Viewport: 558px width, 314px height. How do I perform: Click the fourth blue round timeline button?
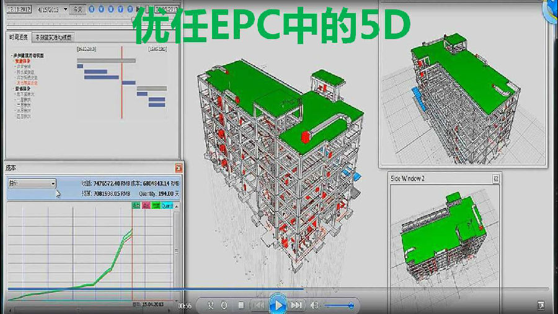(x=120, y=9)
